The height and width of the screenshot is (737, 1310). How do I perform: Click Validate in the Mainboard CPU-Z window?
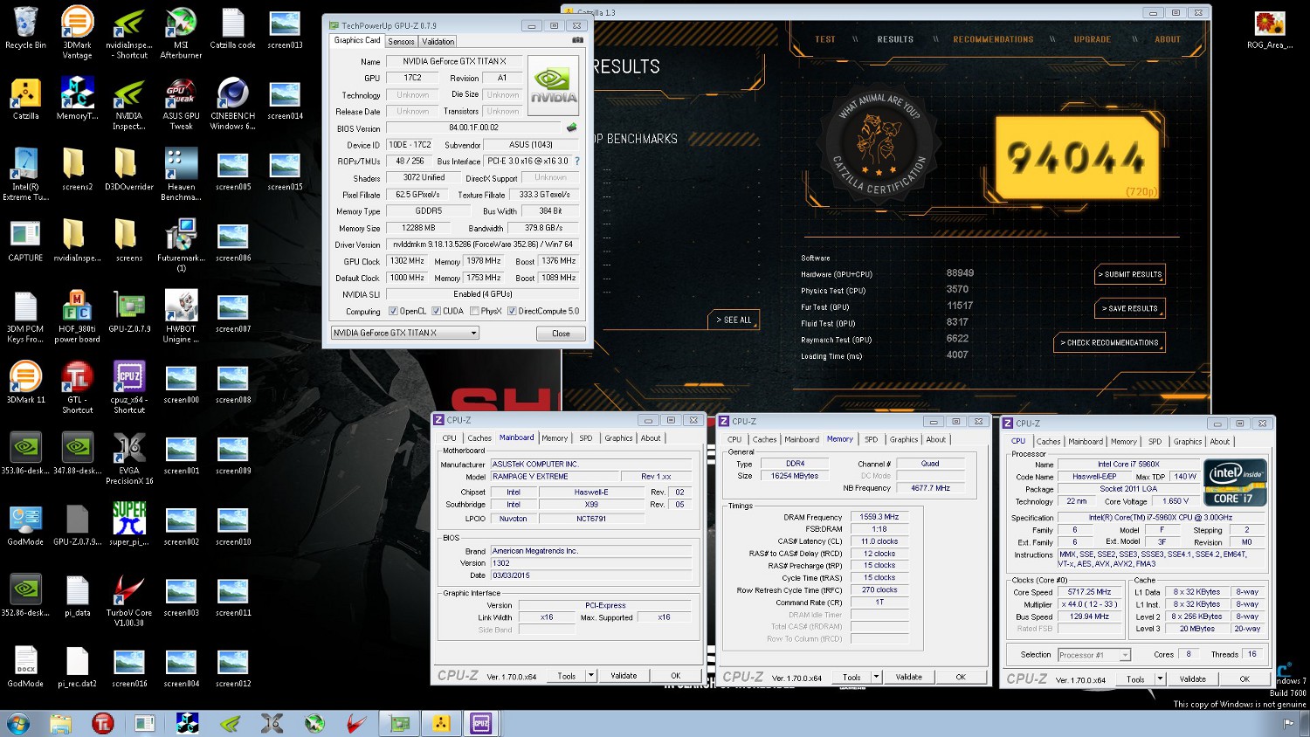pos(624,675)
